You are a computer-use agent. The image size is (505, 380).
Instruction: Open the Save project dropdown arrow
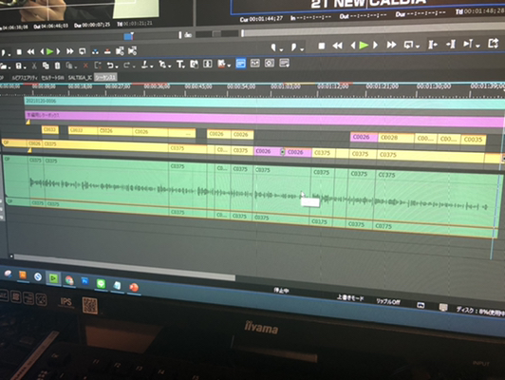pyautogui.click(x=25, y=67)
